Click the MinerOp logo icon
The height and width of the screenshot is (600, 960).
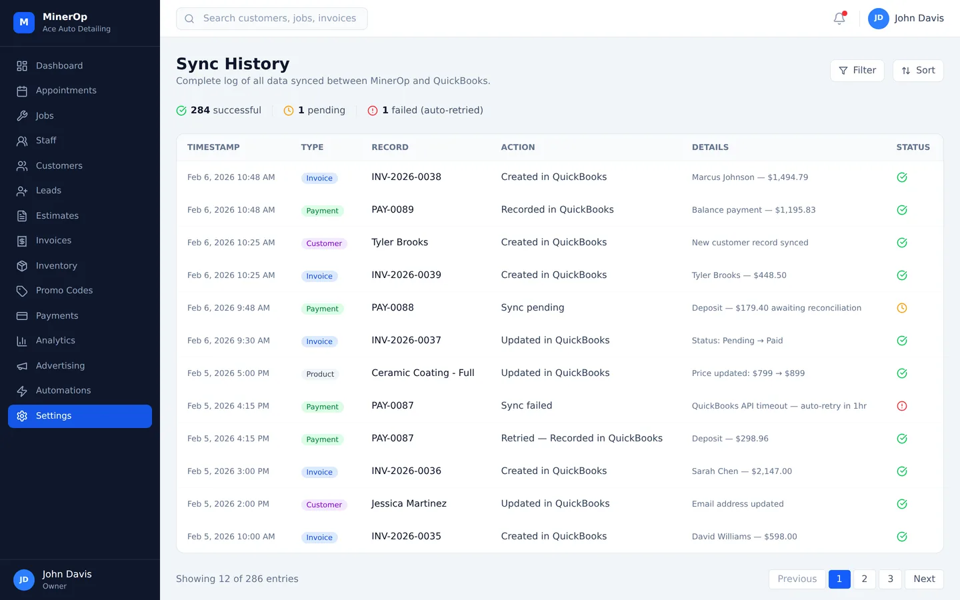tap(24, 22)
